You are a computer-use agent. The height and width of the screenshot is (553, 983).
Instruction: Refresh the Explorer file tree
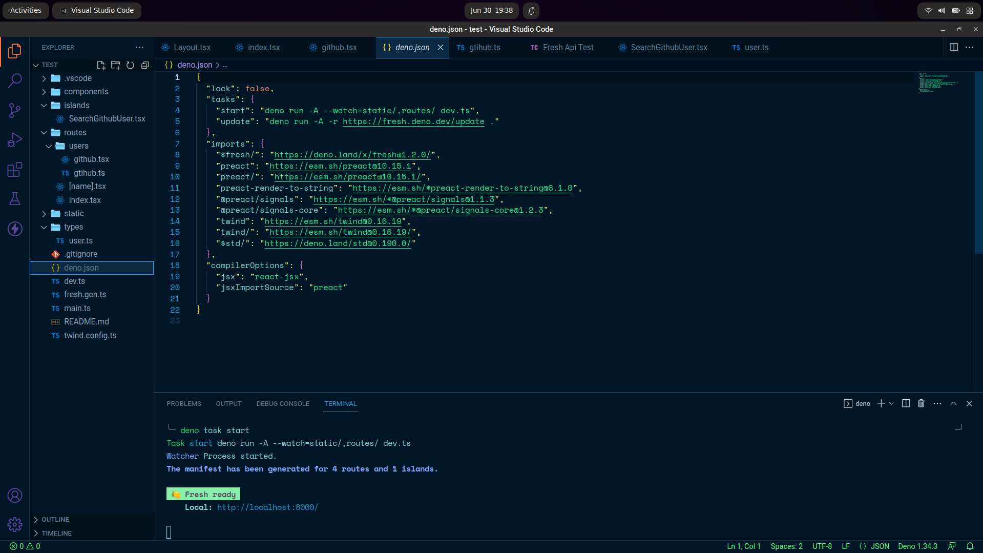[x=130, y=65]
